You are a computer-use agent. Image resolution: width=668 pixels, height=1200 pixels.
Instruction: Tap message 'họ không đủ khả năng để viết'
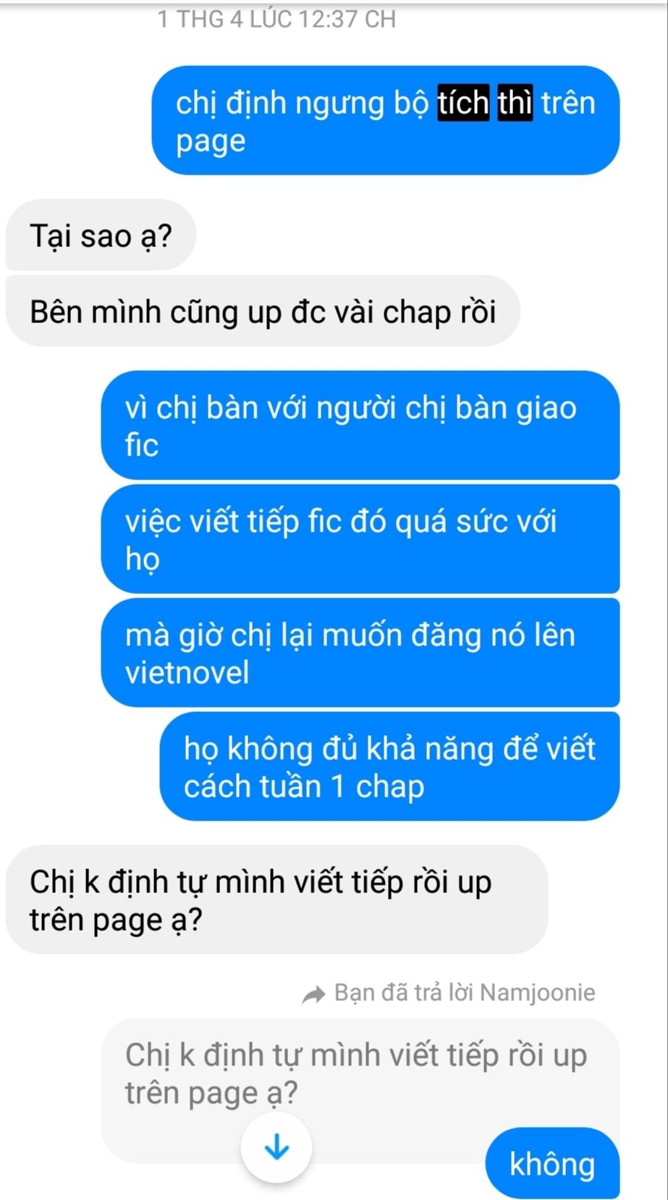(x=389, y=766)
